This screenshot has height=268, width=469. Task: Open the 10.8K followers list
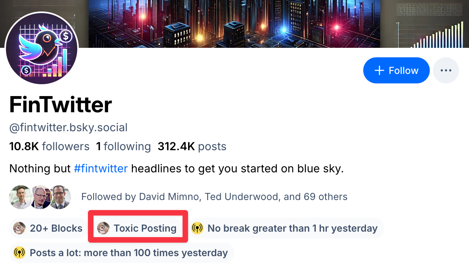point(50,147)
